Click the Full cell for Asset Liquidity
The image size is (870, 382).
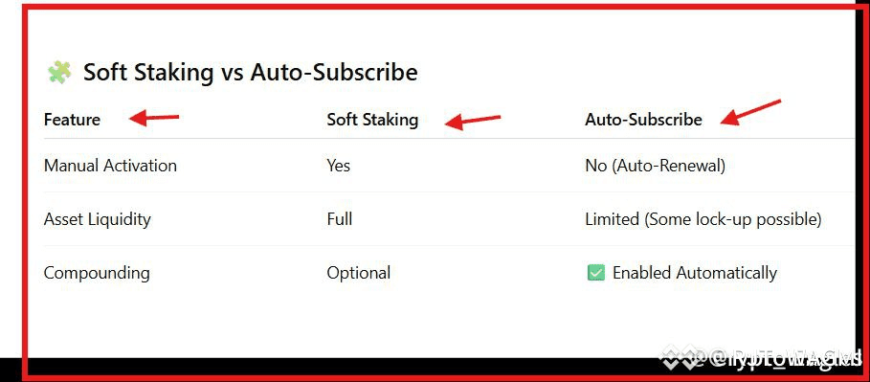tap(340, 219)
